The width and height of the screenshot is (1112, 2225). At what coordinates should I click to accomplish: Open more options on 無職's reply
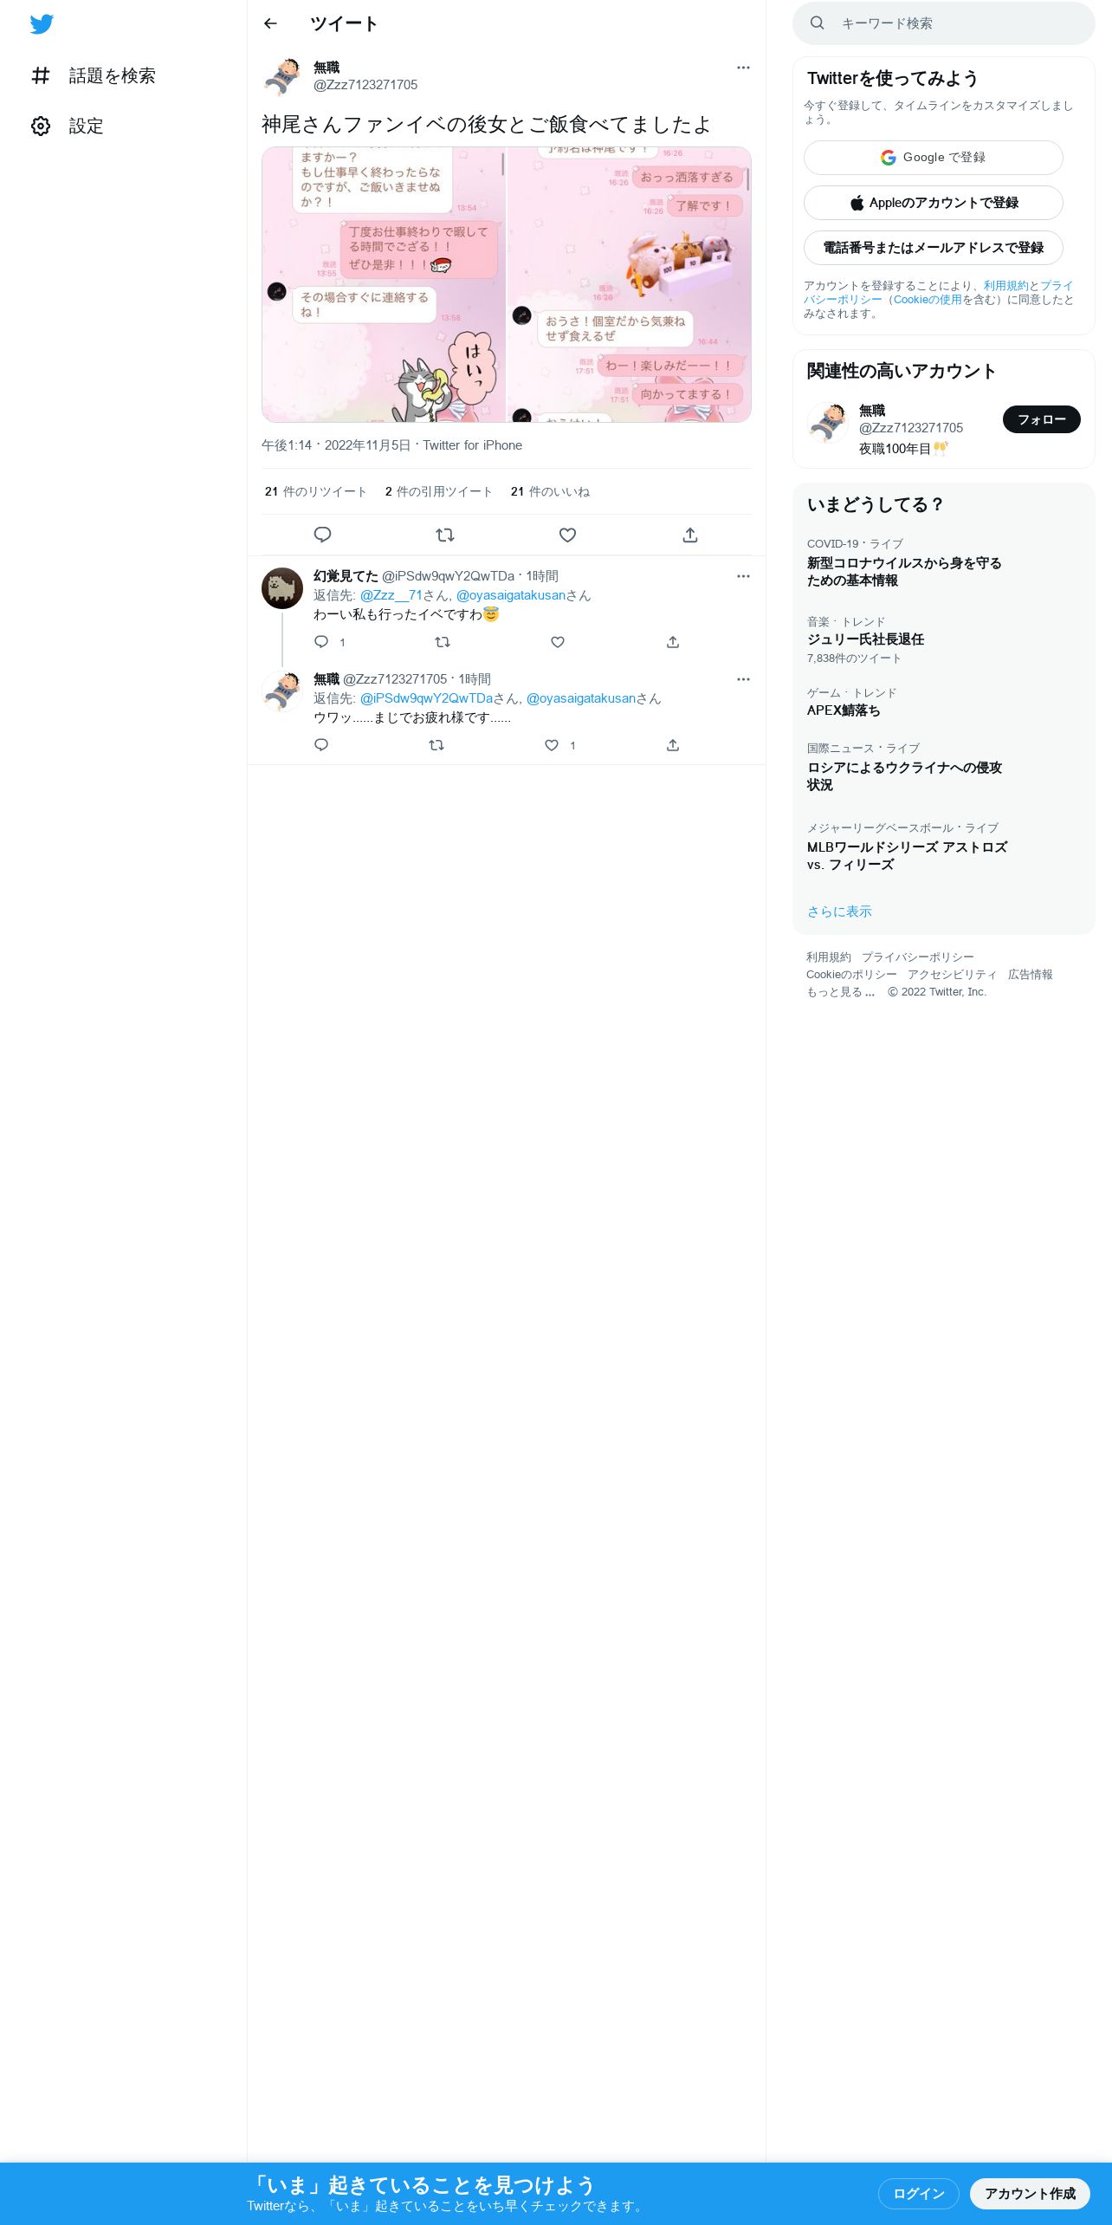coord(743,679)
